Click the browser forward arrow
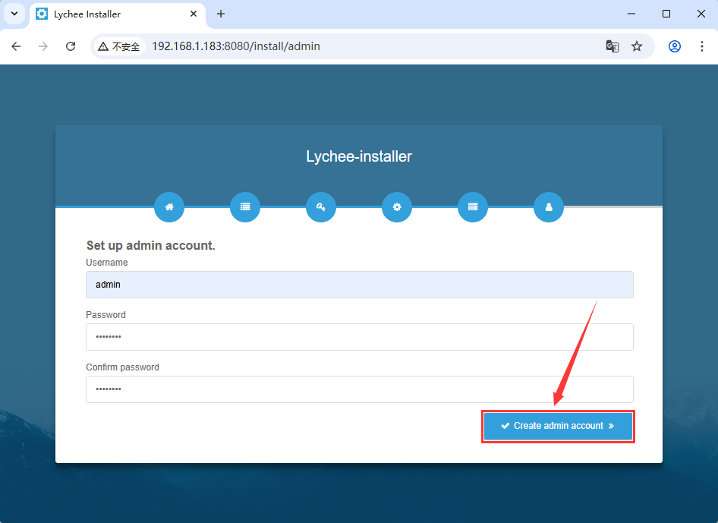The height and width of the screenshot is (523, 718). click(x=43, y=46)
